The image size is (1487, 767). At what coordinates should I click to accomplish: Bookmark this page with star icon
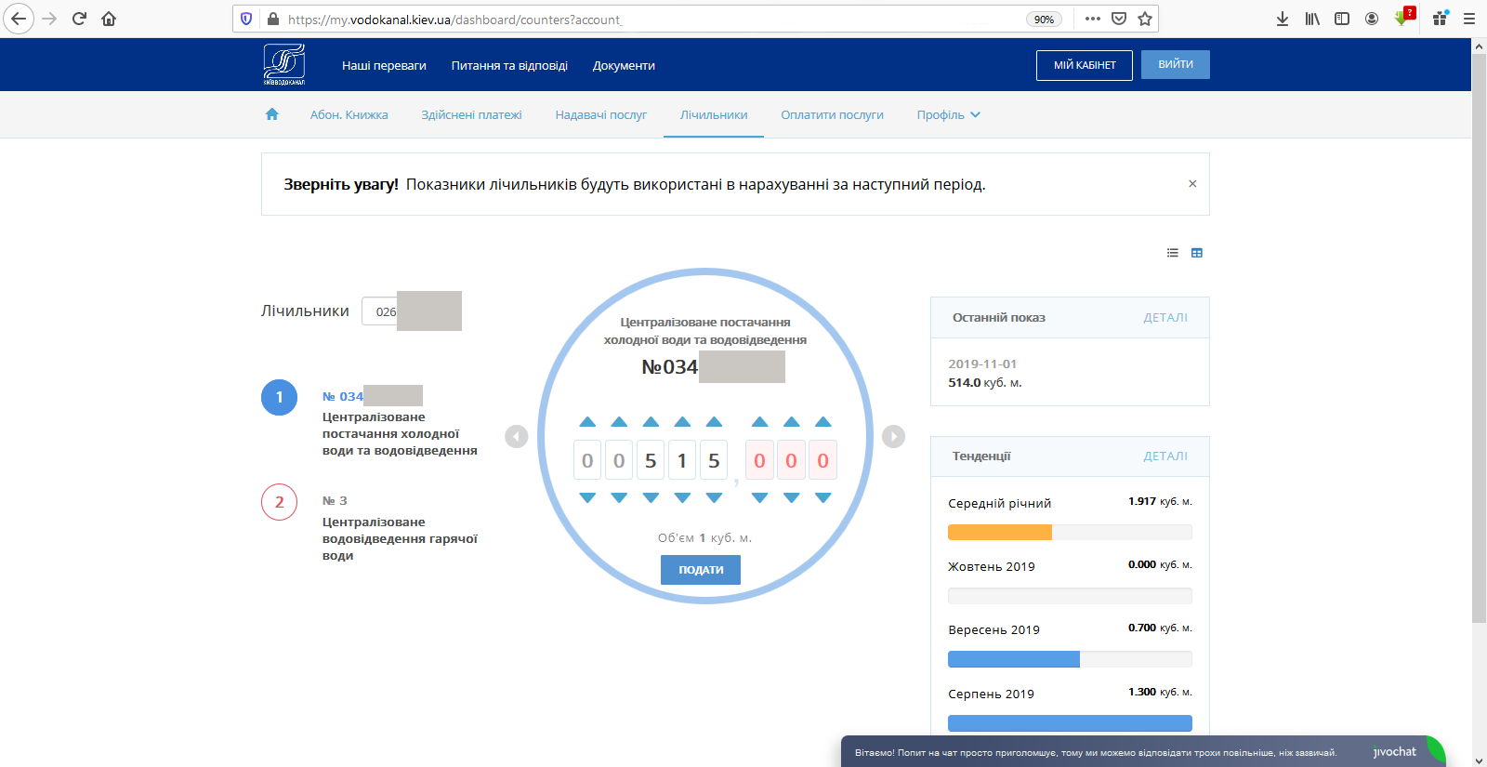click(1145, 19)
